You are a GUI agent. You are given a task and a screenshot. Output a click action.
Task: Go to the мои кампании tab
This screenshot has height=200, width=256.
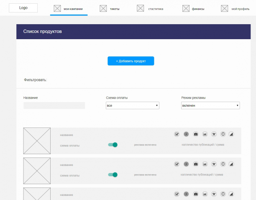coord(69,9)
